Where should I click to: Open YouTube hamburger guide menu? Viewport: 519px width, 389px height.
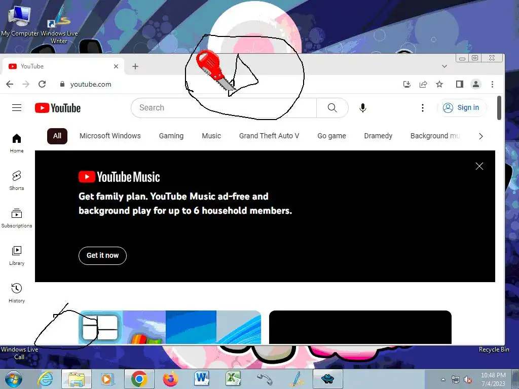[x=17, y=108]
